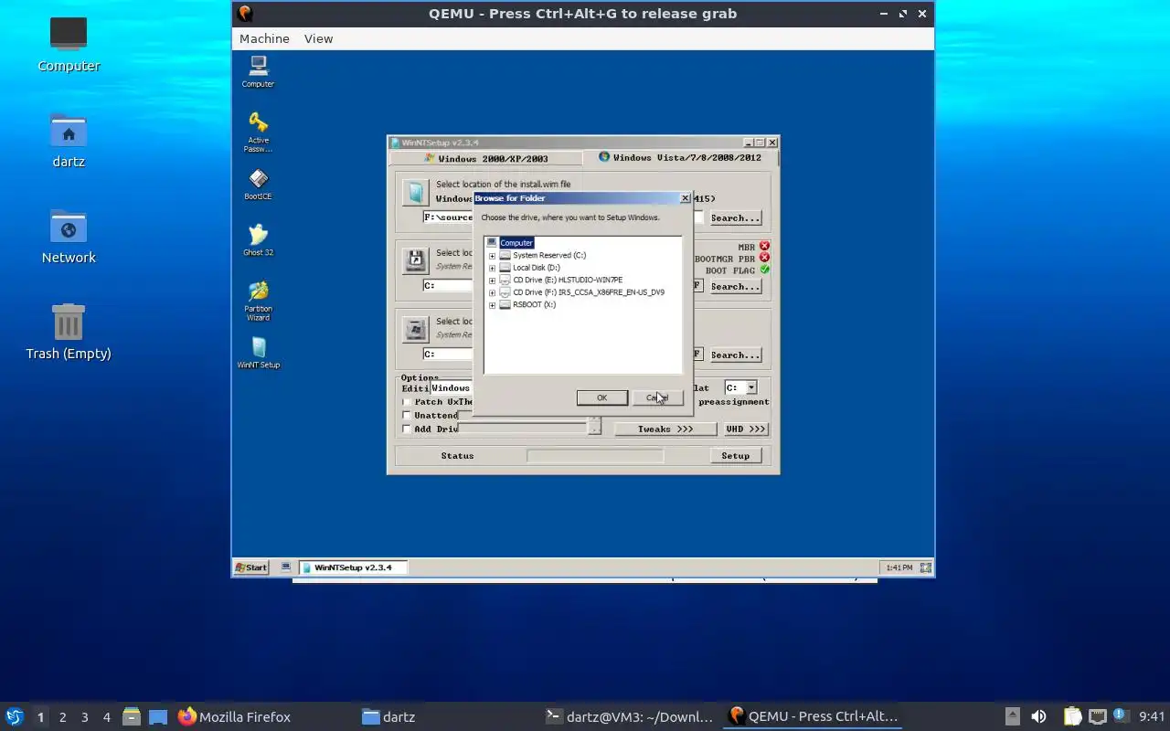Click the boot drive floppy icon
The height and width of the screenshot is (731, 1170).
click(416, 260)
